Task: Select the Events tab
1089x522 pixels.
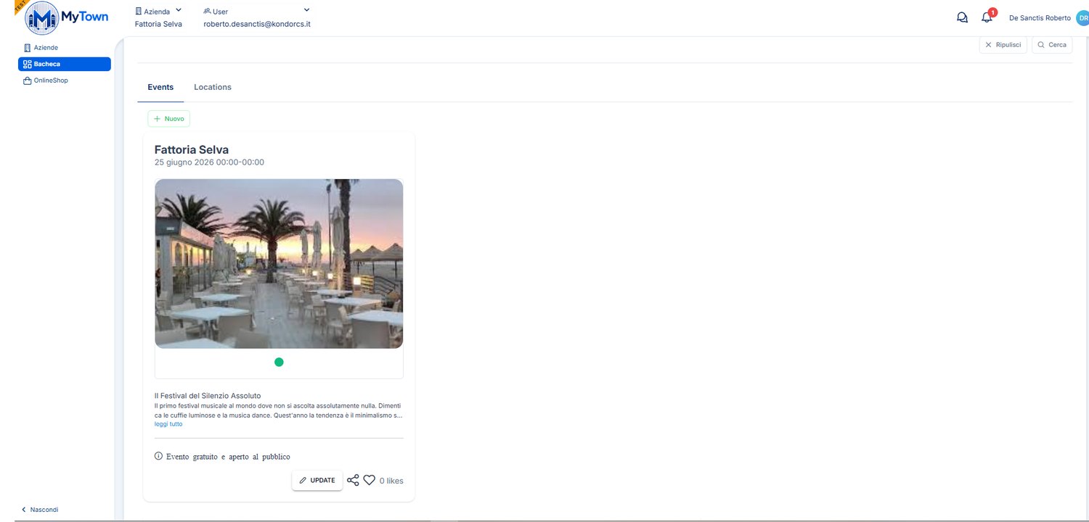Action: 160,87
